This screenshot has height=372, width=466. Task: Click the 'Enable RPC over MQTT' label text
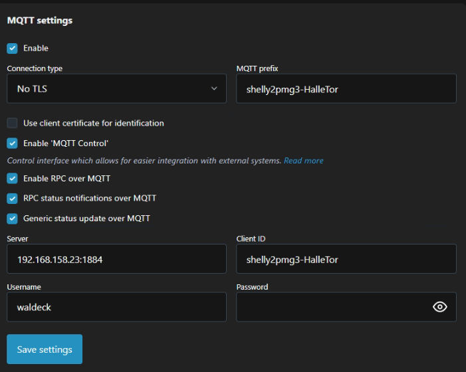(67, 179)
